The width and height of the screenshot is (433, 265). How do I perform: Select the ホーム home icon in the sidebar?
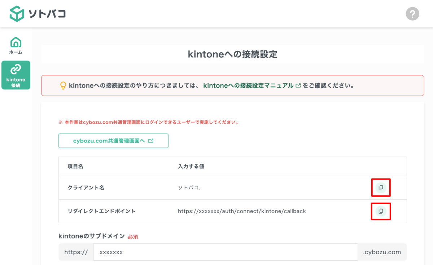[x=16, y=42]
